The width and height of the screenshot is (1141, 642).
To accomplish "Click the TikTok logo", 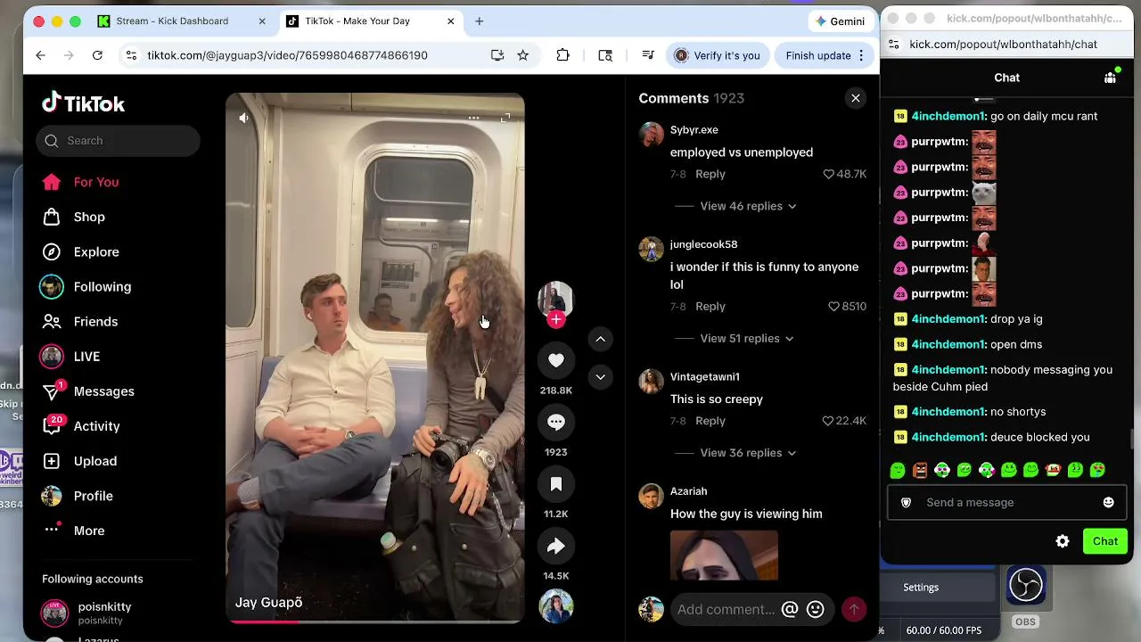I will pyautogui.click(x=83, y=103).
